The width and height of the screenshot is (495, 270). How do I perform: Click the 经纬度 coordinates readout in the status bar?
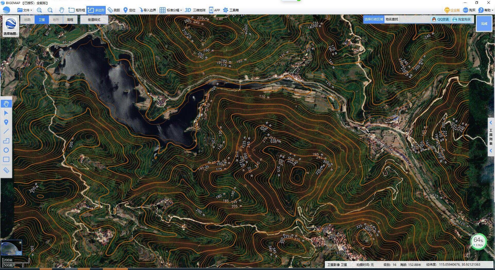pyautogui.click(x=453, y=265)
